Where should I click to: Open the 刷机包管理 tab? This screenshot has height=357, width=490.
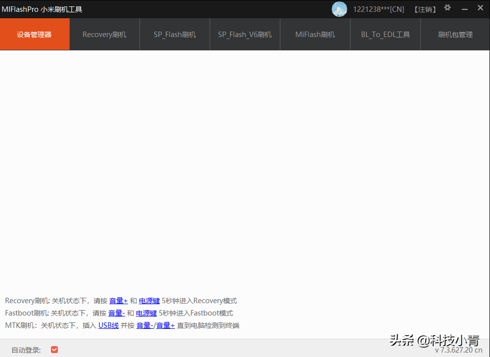coord(455,34)
